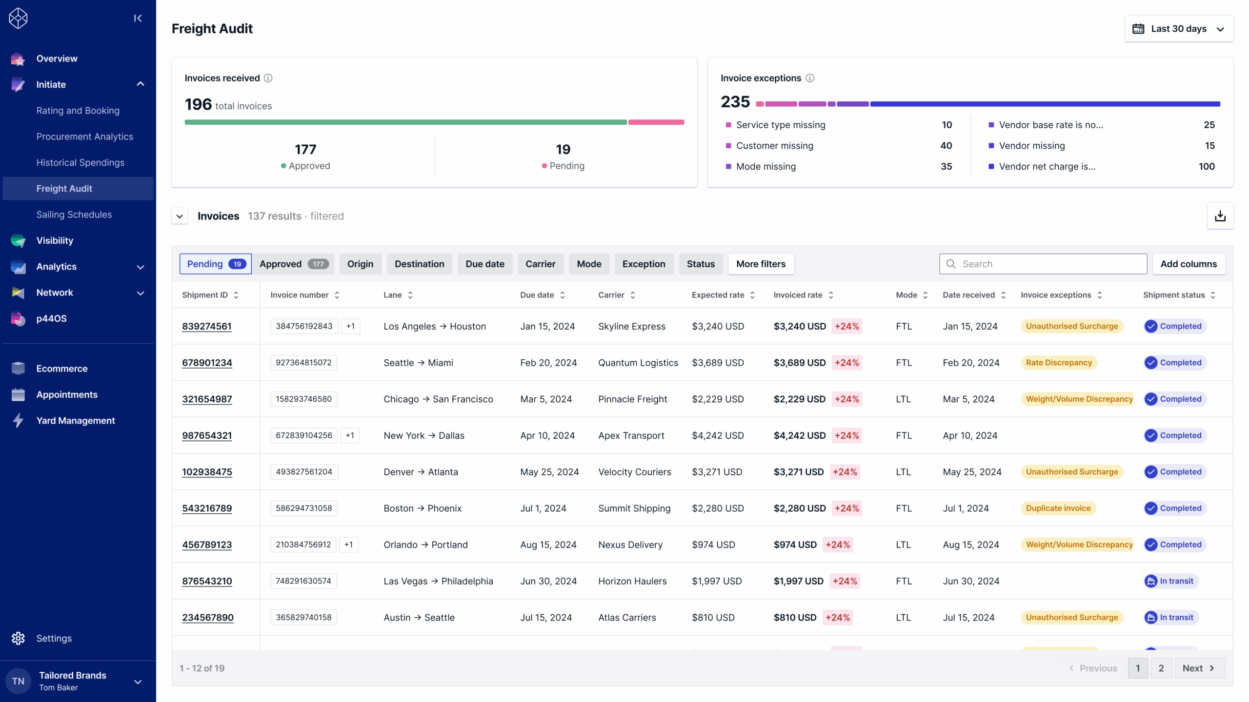Collapse the sidebar with the arrow icon

138,18
